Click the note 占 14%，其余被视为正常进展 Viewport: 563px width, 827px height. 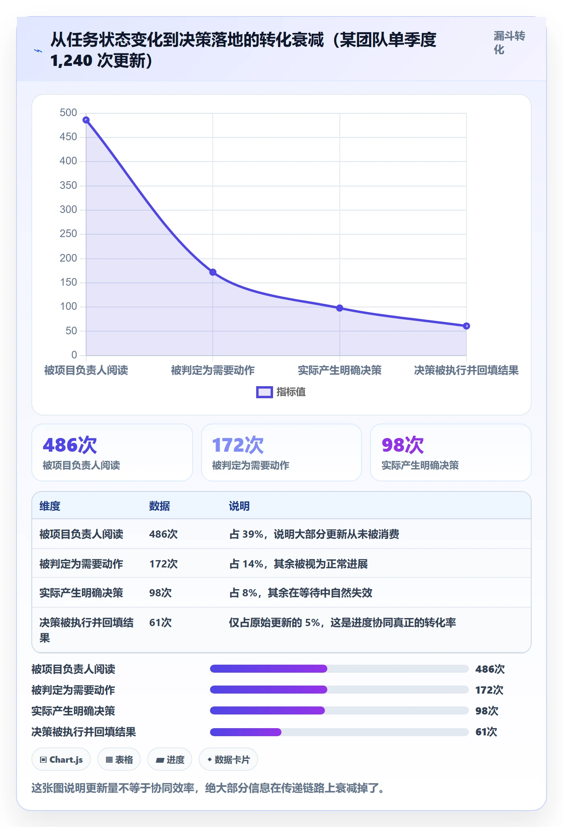coord(298,564)
